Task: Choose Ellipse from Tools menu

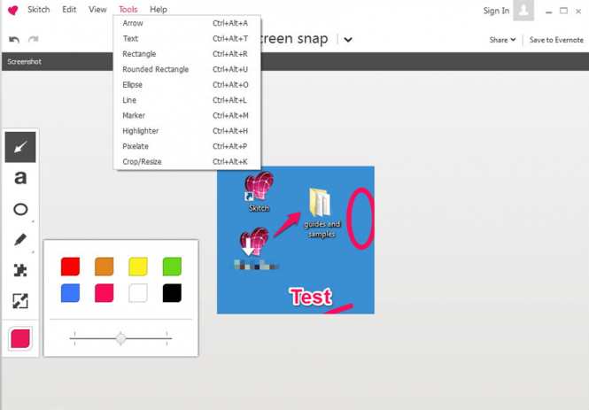Action: click(x=187, y=85)
